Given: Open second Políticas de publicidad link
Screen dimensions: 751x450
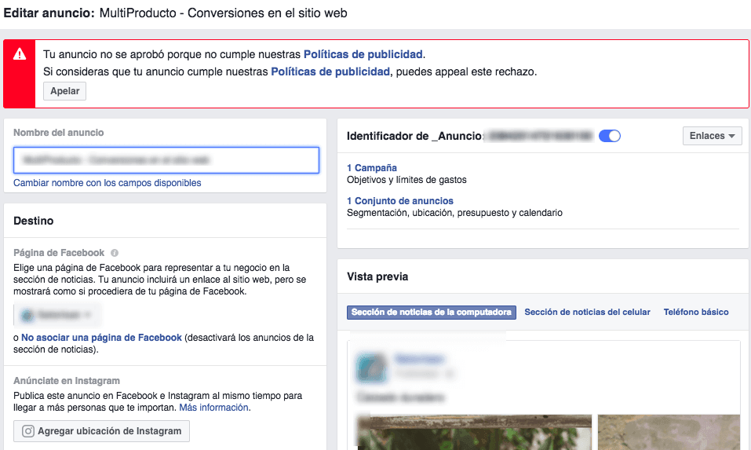Looking at the screenshot, I should coord(330,71).
